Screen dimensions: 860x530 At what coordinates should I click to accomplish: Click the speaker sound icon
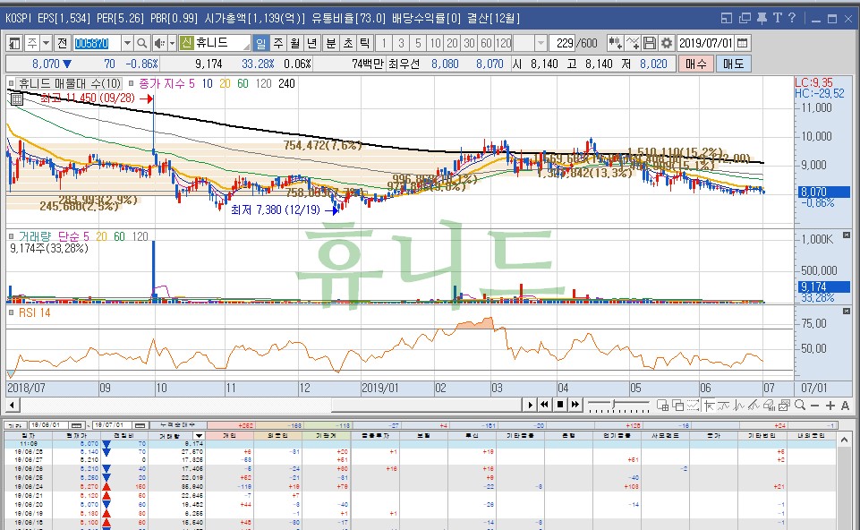click(159, 43)
